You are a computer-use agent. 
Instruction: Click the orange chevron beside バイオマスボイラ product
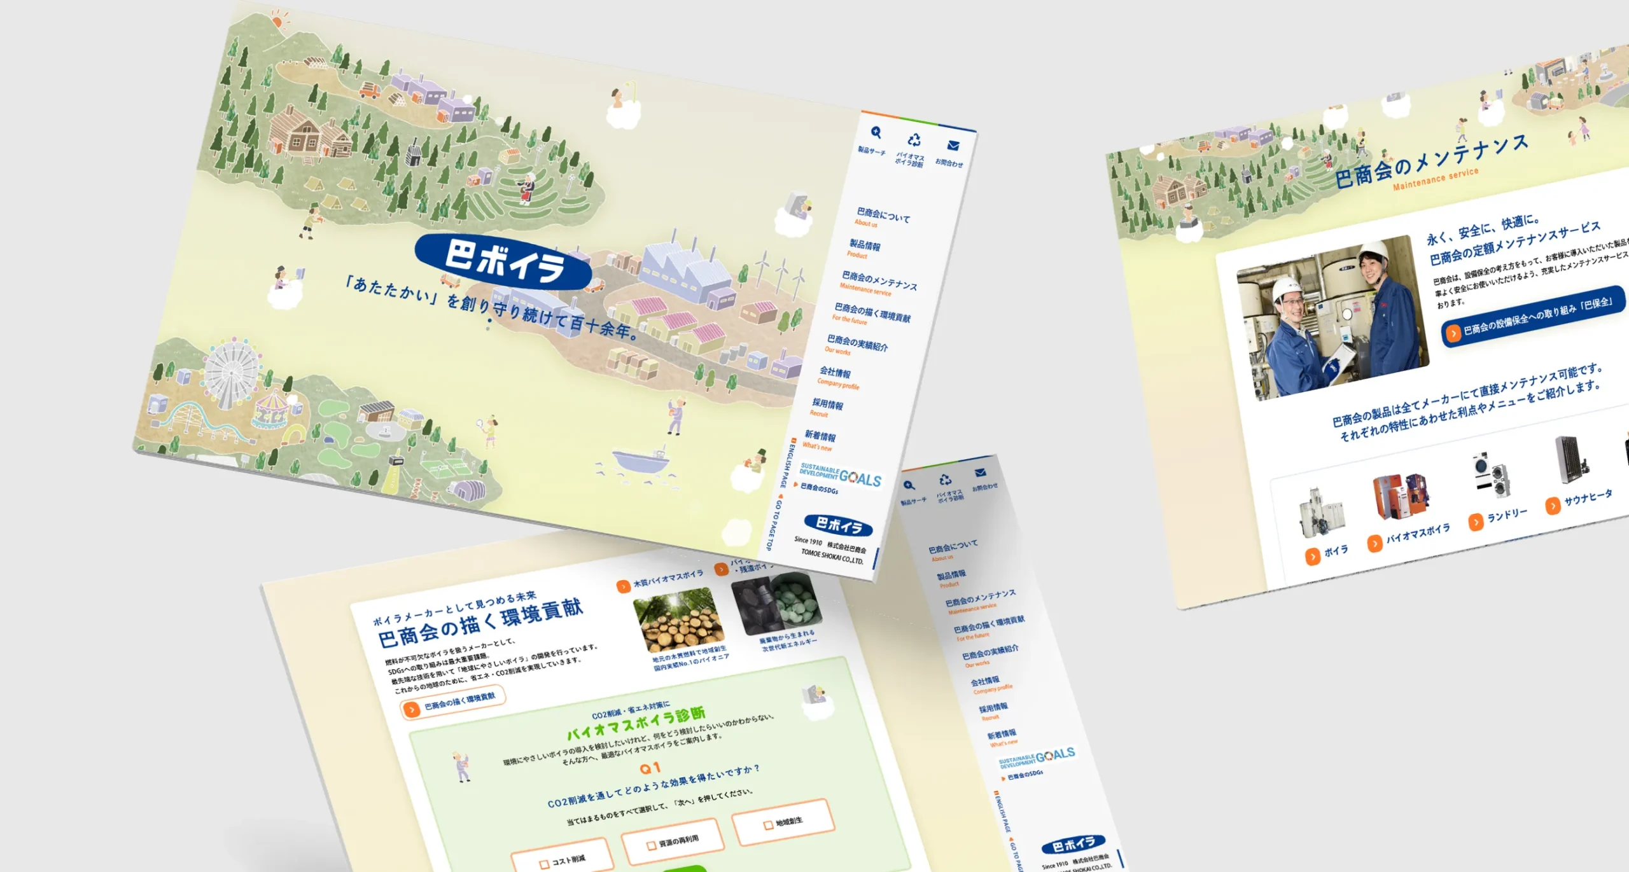pos(1375,543)
